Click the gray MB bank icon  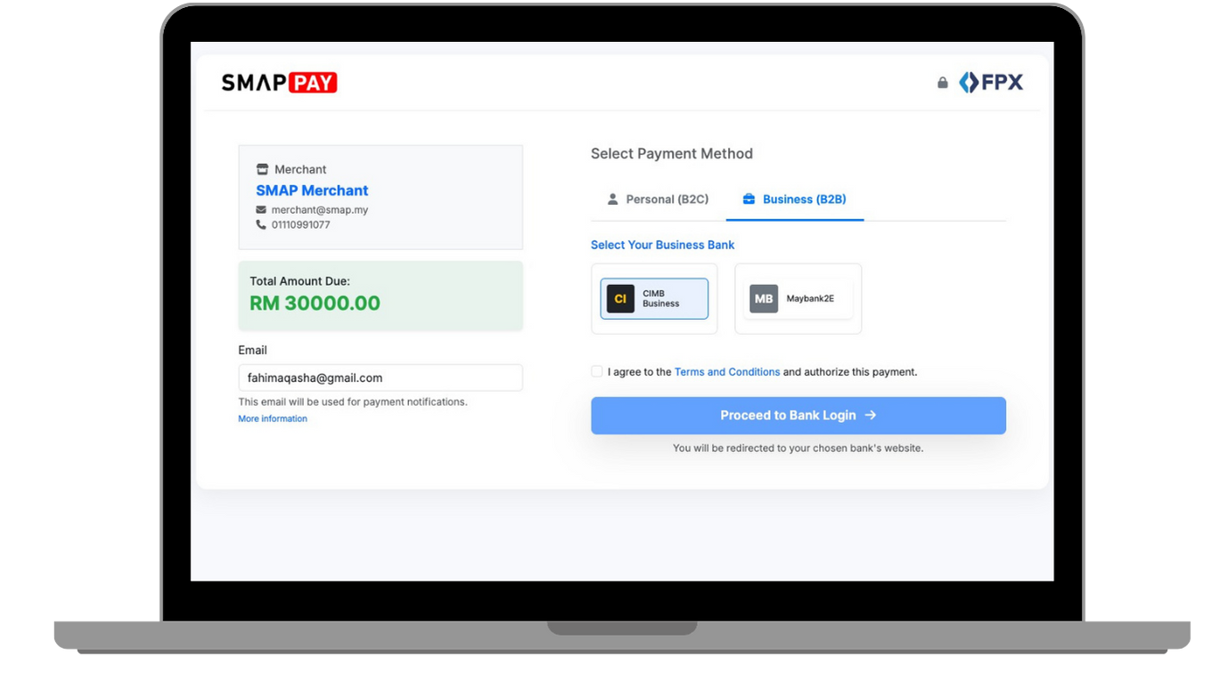(x=764, y=299)
